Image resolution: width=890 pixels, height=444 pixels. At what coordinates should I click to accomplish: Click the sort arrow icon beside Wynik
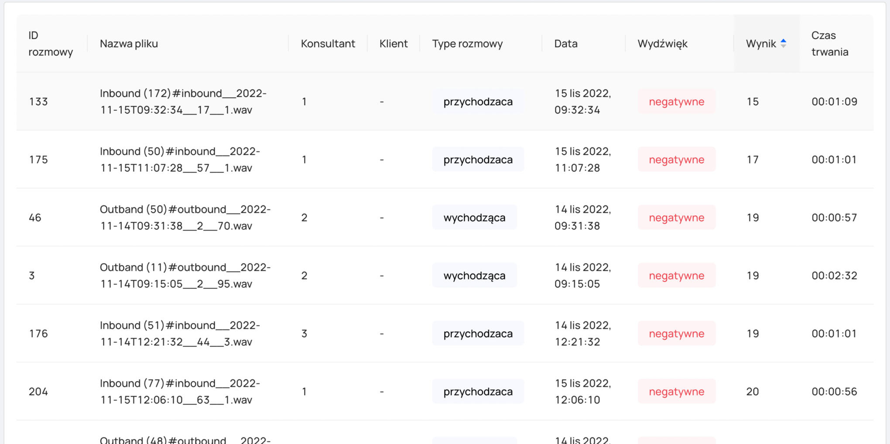point(783,43)
